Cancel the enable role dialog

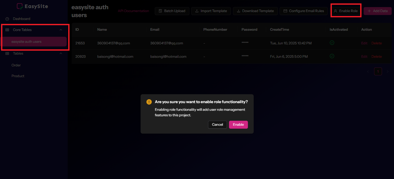[x=217, y=125]
